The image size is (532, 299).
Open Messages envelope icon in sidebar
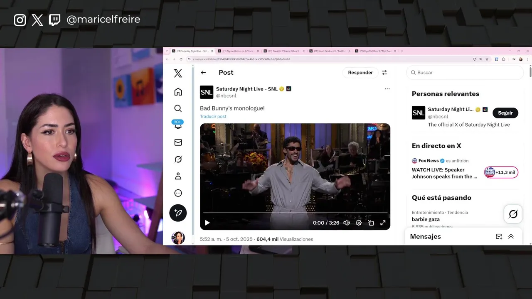tap(178, 142)
